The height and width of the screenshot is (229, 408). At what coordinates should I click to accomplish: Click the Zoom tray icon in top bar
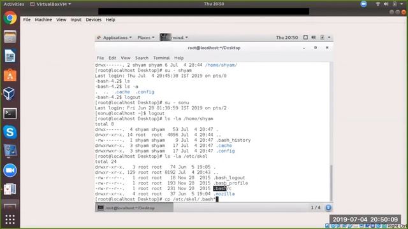click(x=364, y=4)
